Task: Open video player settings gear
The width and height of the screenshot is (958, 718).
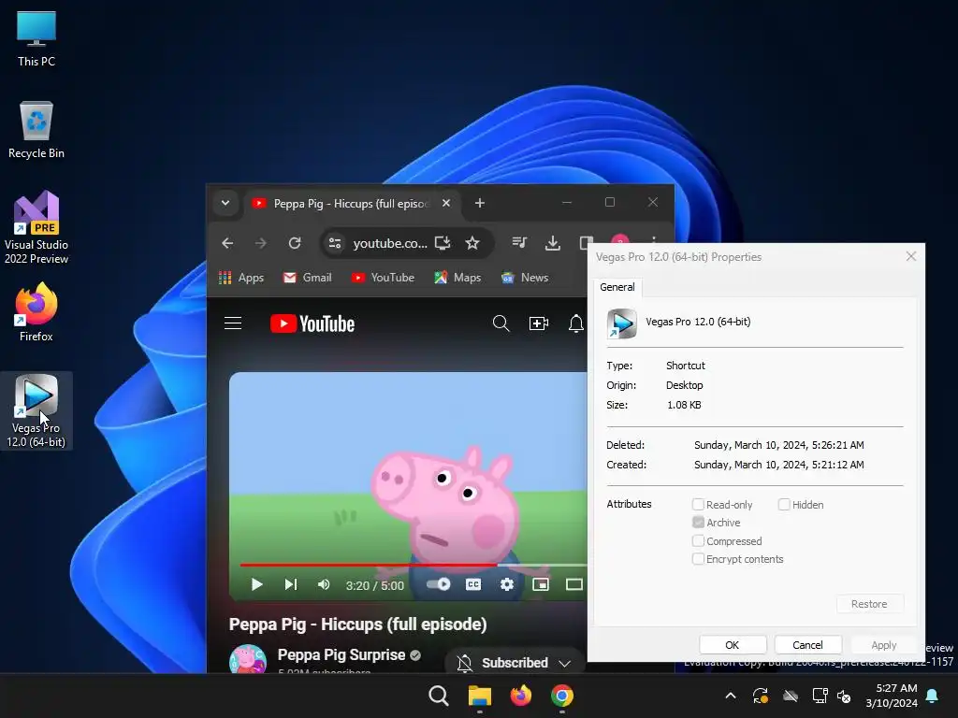Action: (x=506, y=584)
